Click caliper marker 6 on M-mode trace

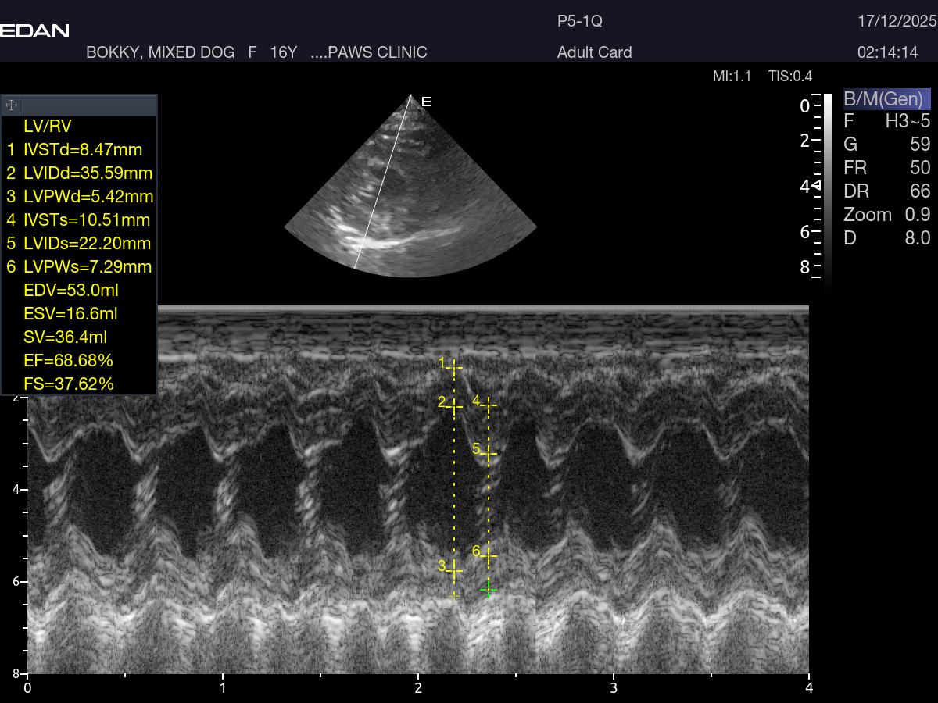pos(489,556)
